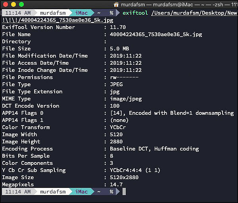Click the bottom prompt's % symbol segment
The width and height of the screenshot is (238, 203).
point(111,191)
